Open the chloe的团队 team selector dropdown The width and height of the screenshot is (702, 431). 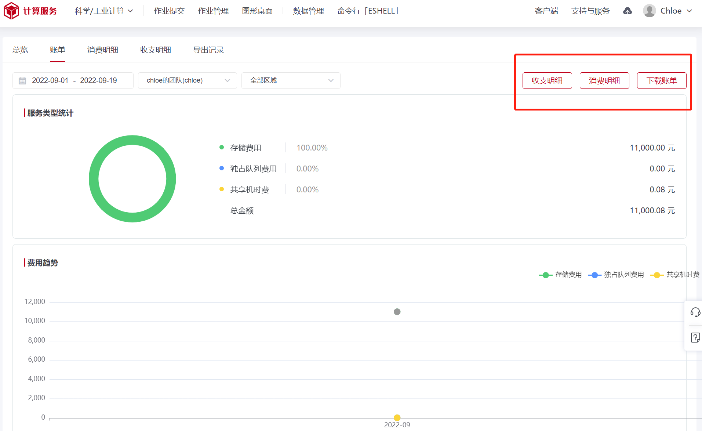point(187,80)
